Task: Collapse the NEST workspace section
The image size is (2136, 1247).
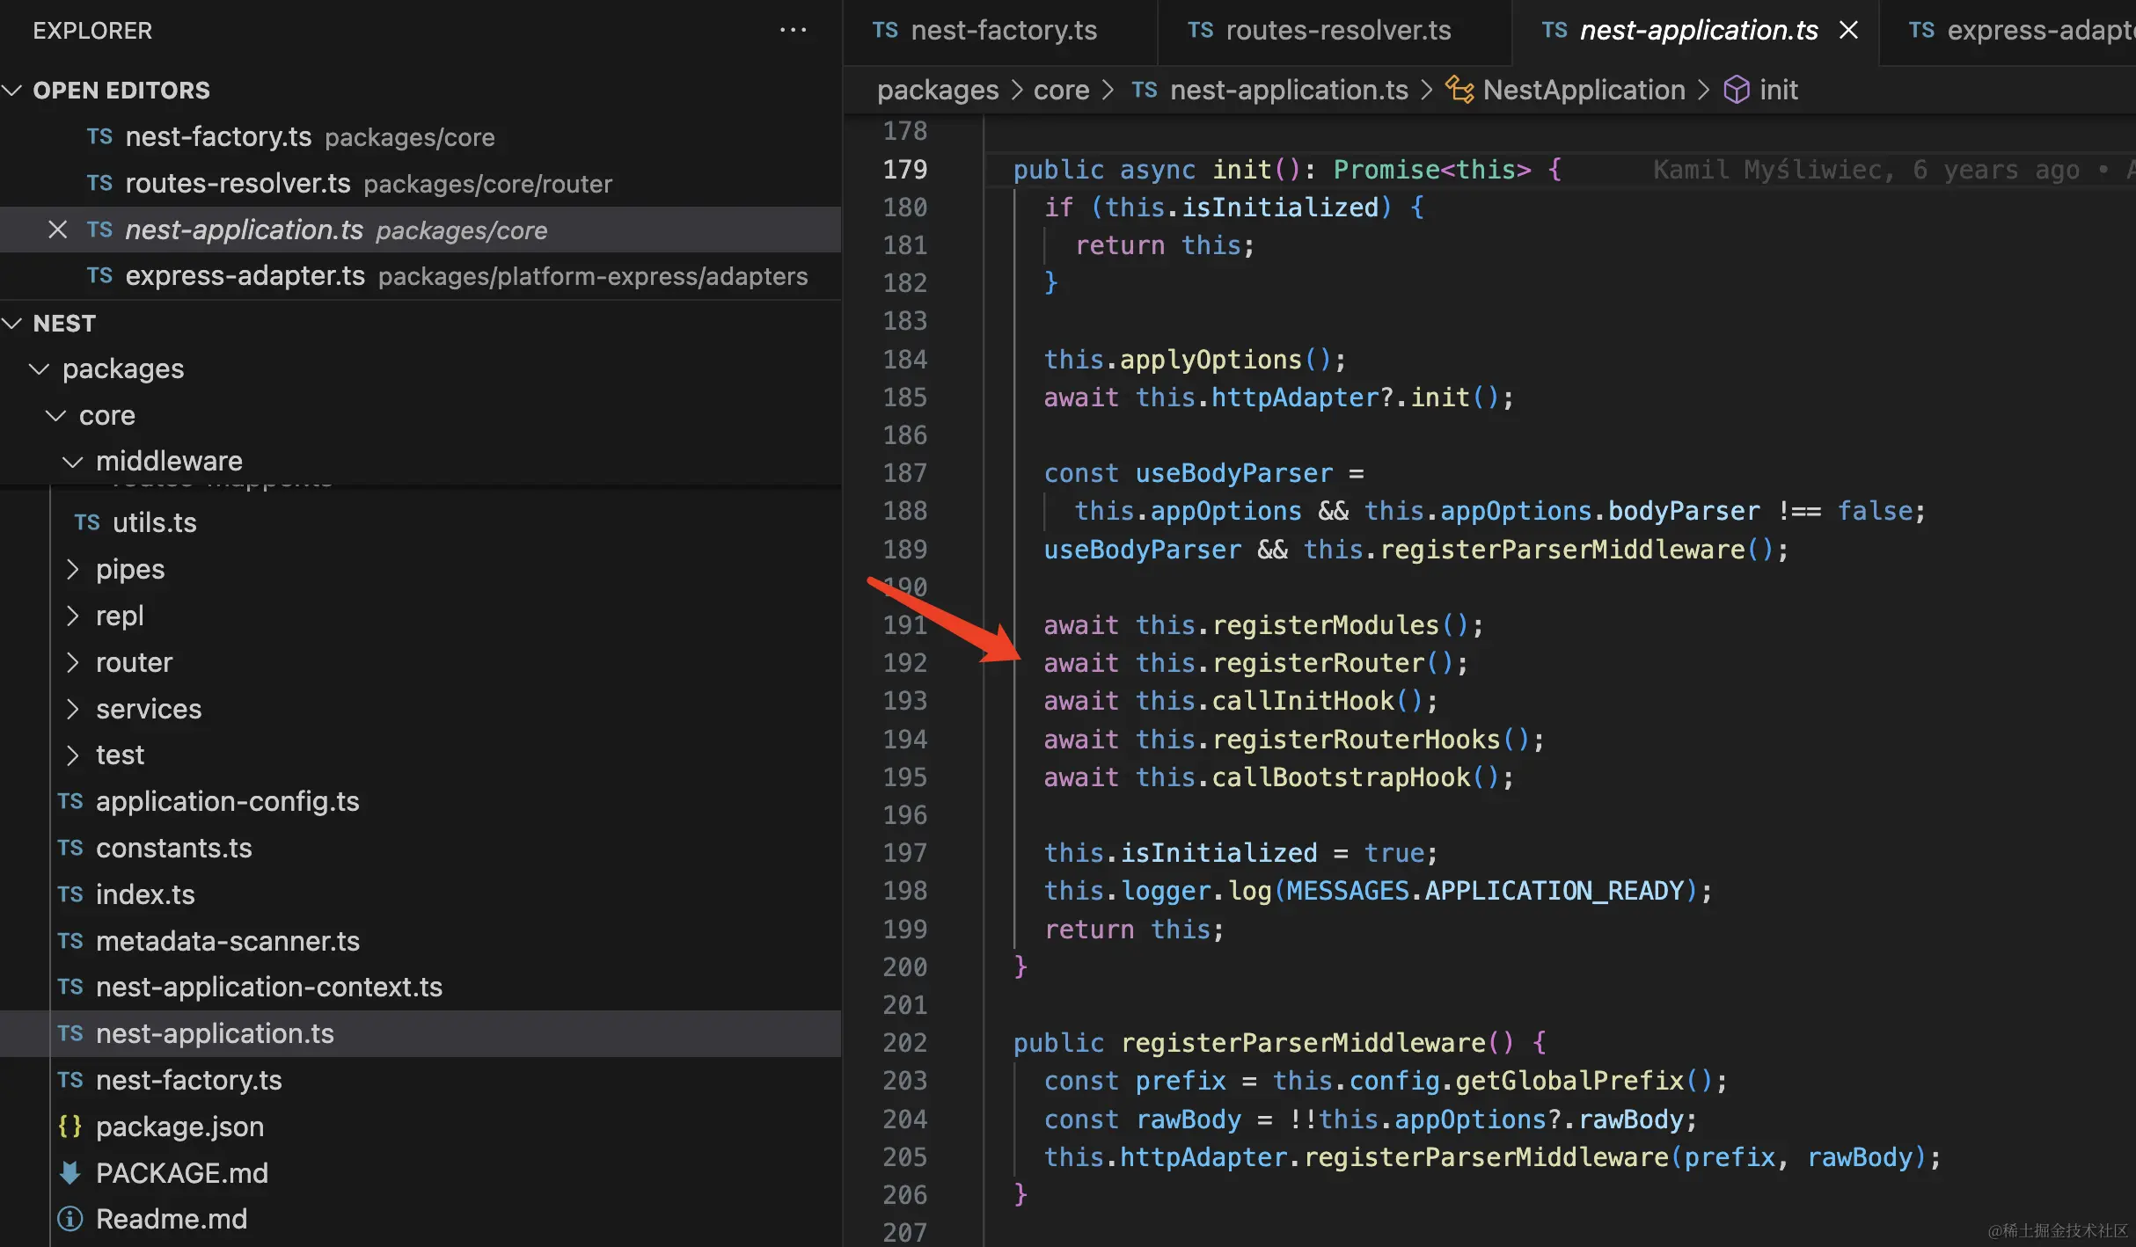Action: tap(12, 324)
